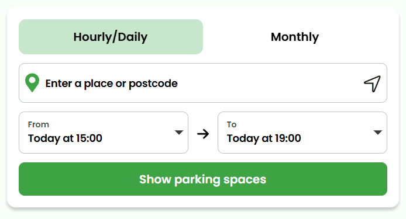Click the green location pin icon
406x219 pixels.
click(x=32, y=83)
